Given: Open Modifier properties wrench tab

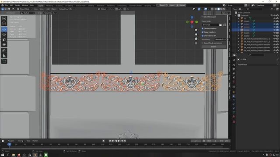Looking at the screenshot, I should point(234,96).
